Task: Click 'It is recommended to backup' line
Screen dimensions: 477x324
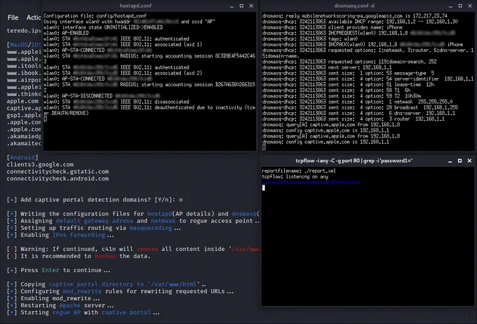Action: (79, 256)
